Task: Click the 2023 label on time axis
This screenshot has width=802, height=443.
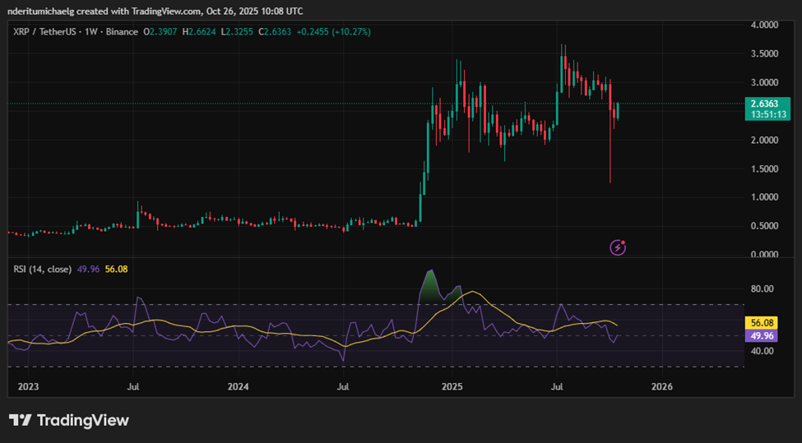Action: point(28,385)
